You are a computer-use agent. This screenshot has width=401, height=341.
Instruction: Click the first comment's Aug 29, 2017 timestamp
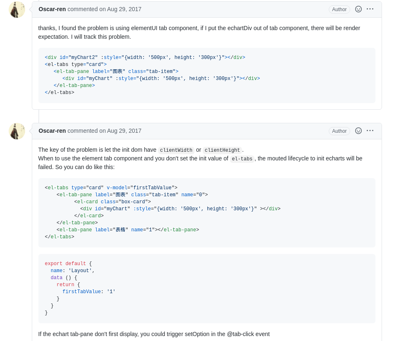pyautogui.click(x=124, y=9)
